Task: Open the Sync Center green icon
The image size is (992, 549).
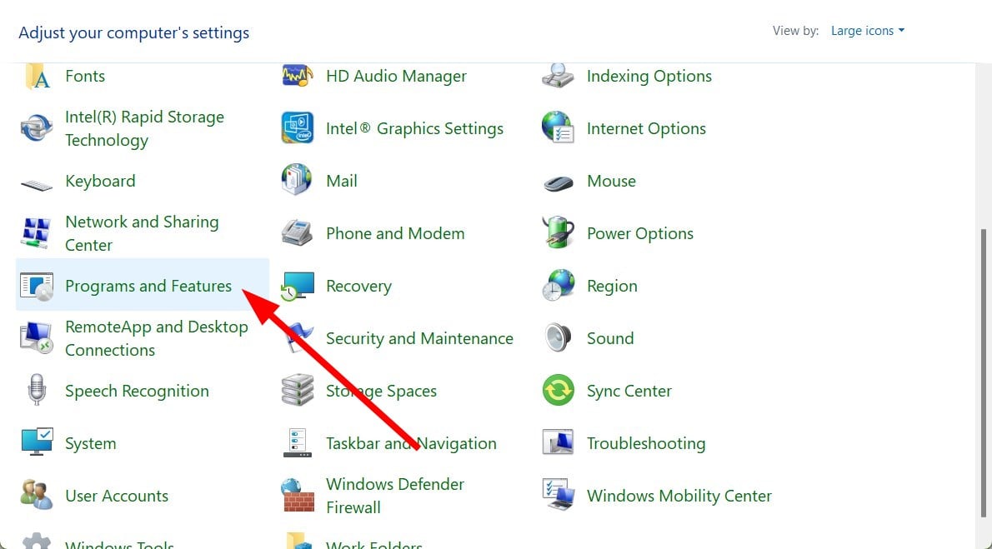Action: pos(558,391)
